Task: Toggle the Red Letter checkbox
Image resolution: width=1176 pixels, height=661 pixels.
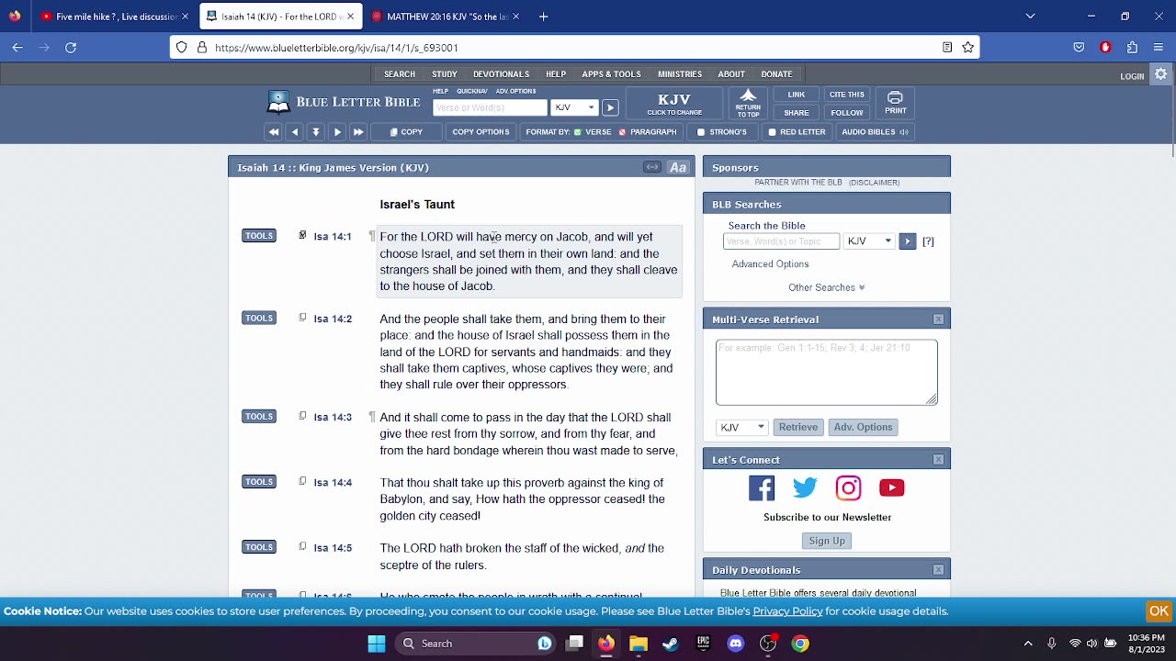Action: pos(773,132)
